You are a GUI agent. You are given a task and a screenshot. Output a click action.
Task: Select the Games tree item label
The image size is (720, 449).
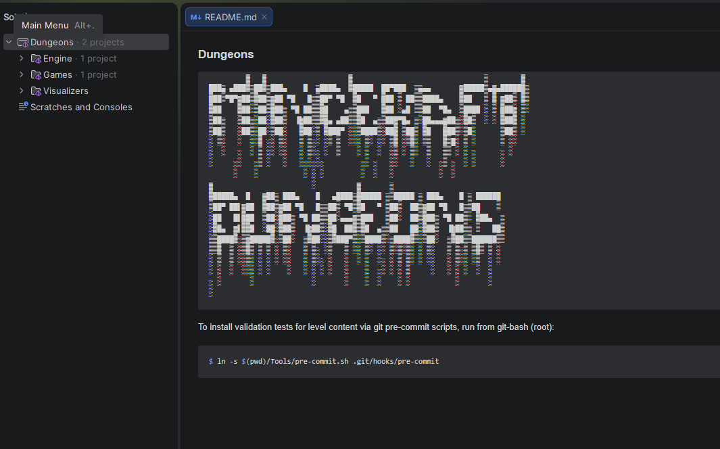coord(57,74)
